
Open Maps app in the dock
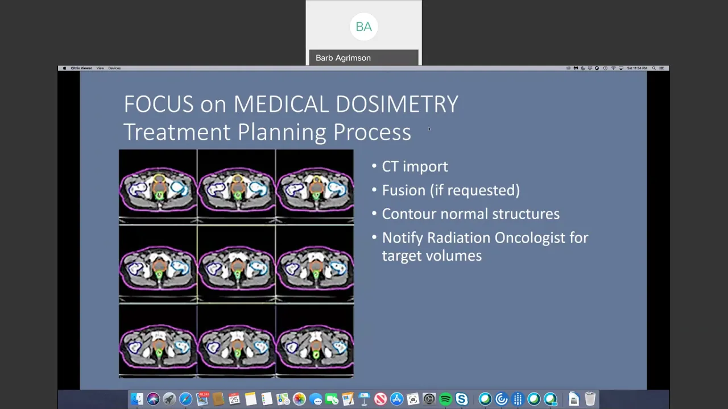point(283,399)
